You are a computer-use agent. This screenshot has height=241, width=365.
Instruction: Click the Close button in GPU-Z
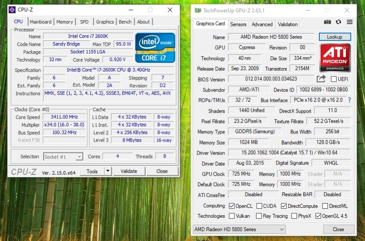pos(338,229)
